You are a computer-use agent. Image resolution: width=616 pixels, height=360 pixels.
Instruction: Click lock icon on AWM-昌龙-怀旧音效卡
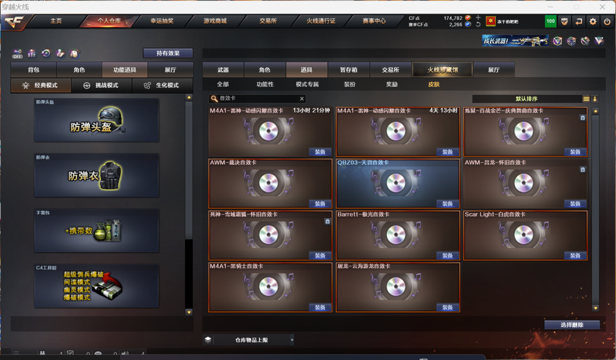[x=582, y=169]
